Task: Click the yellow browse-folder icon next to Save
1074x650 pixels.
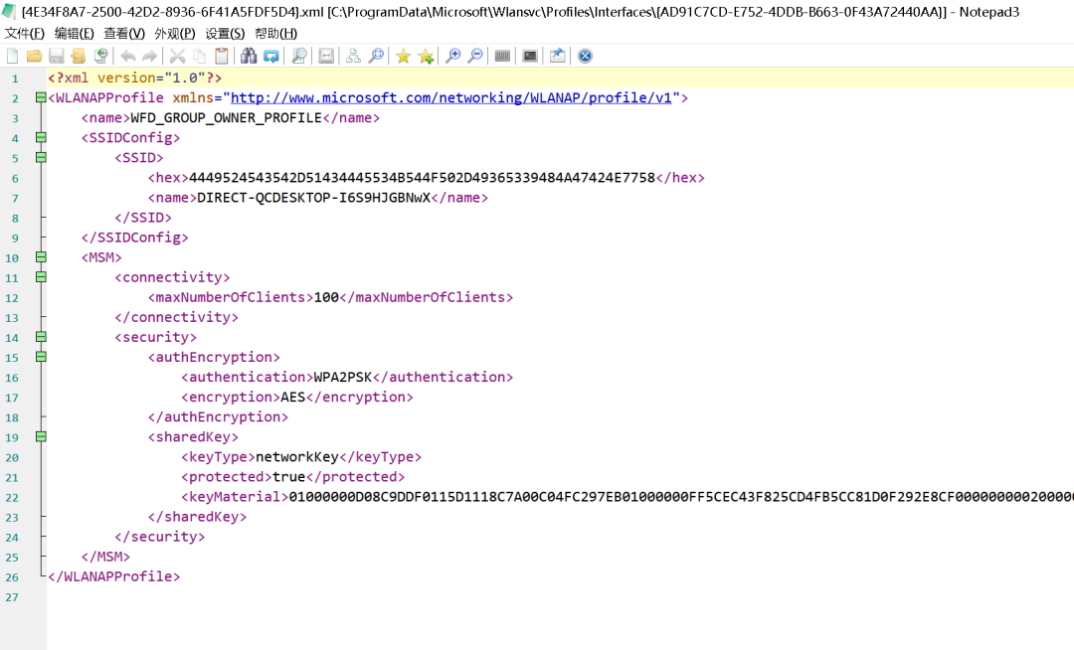Action: coord(79,56)
